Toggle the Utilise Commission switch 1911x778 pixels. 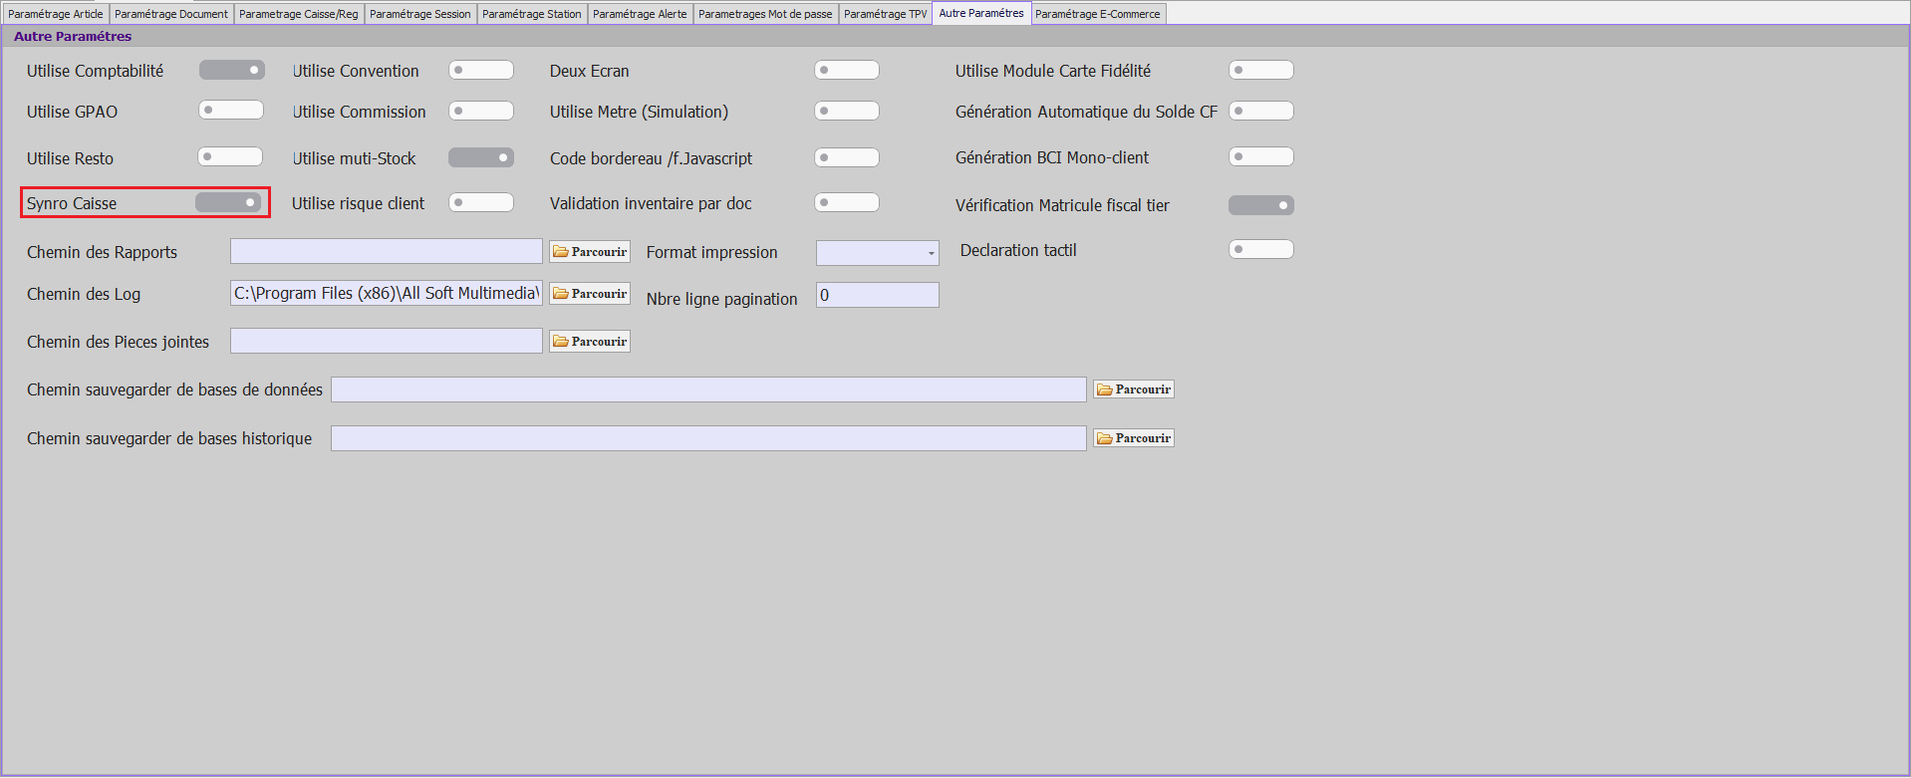click(x=481, y=111)
